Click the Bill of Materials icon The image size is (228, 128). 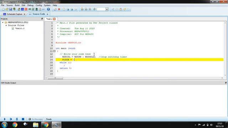(x=40, y=9)
